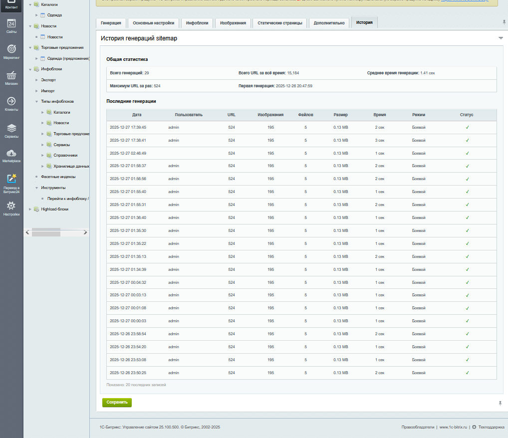Select the Сервисы sidebar icon

pyautogui.click(x=11, y=130)
